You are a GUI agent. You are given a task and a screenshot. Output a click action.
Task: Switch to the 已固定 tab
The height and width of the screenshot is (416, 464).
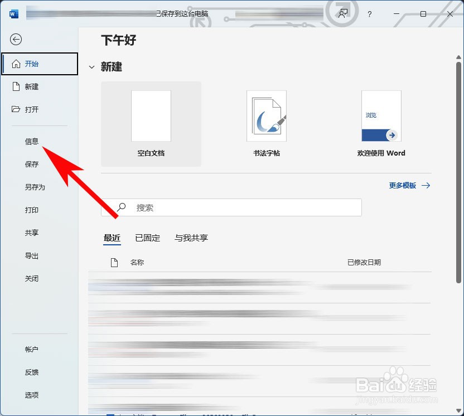(147, 238)
